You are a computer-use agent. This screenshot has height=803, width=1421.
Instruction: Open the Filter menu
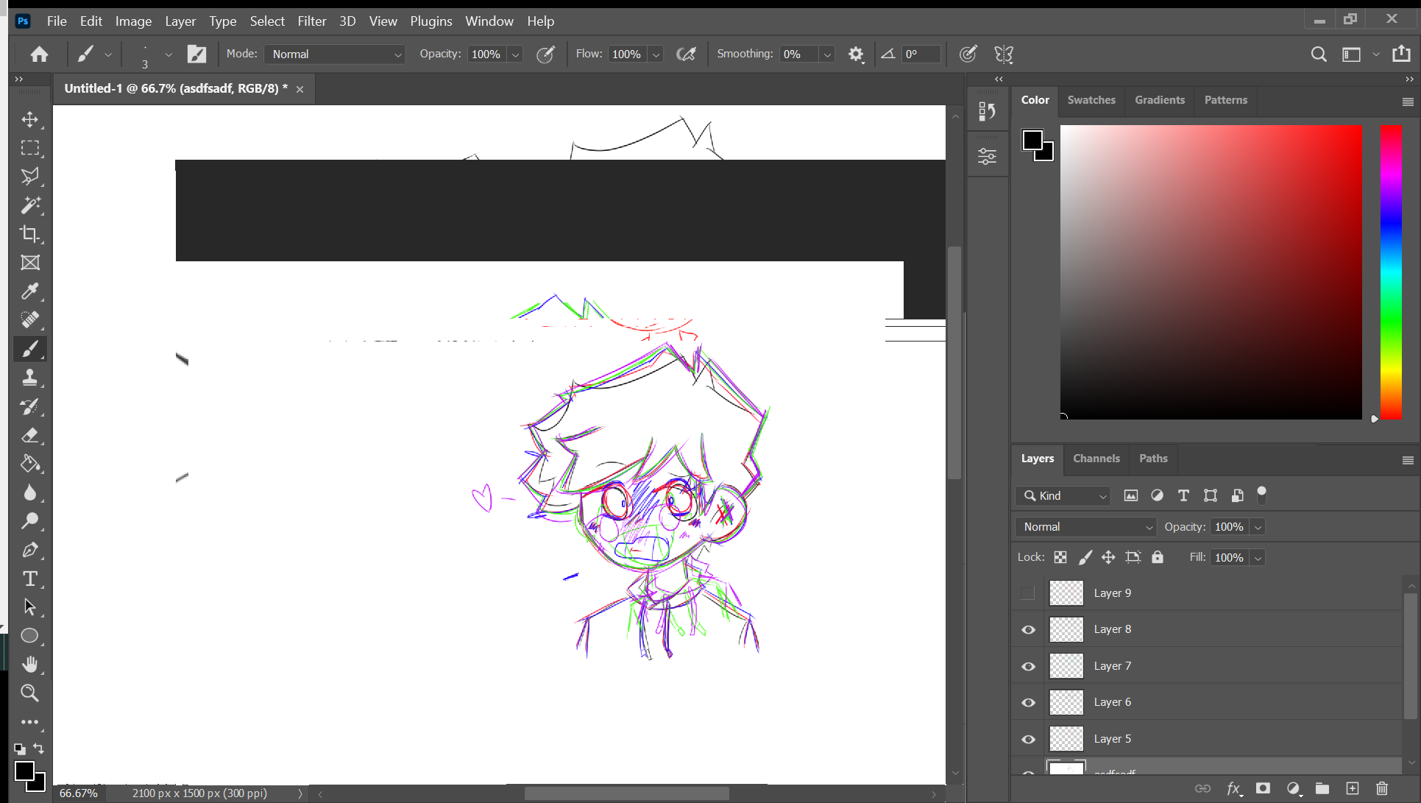click(312, 21)
